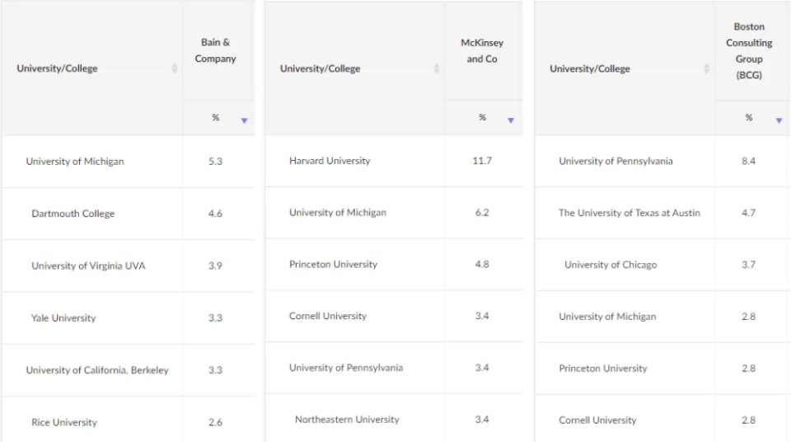
Task: Click sort arrows beside McKinsey table University/College header
Action: (437, 68)
